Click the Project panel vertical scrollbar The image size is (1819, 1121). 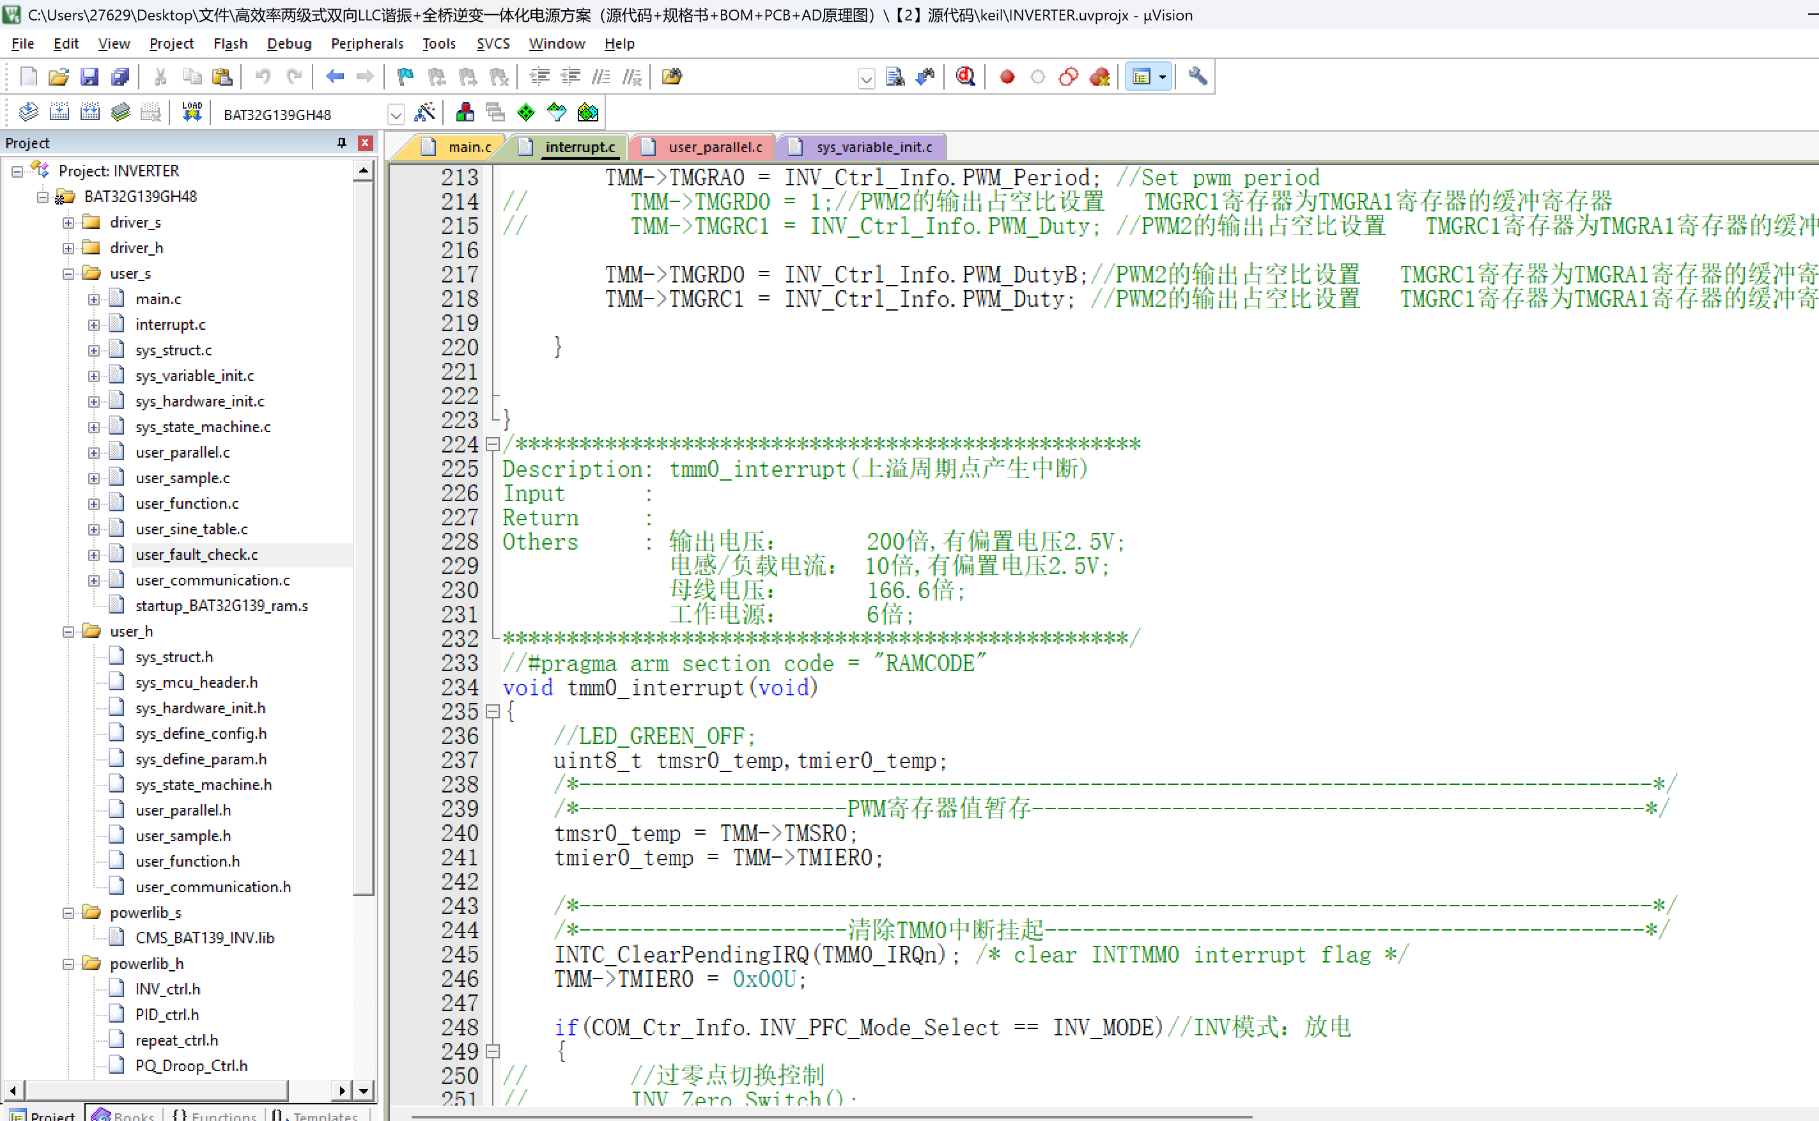(x=363, y=537)
